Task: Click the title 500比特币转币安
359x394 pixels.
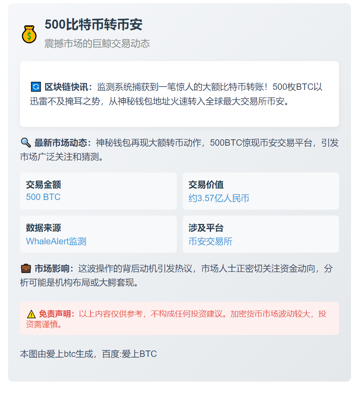Action: point(93,25)
